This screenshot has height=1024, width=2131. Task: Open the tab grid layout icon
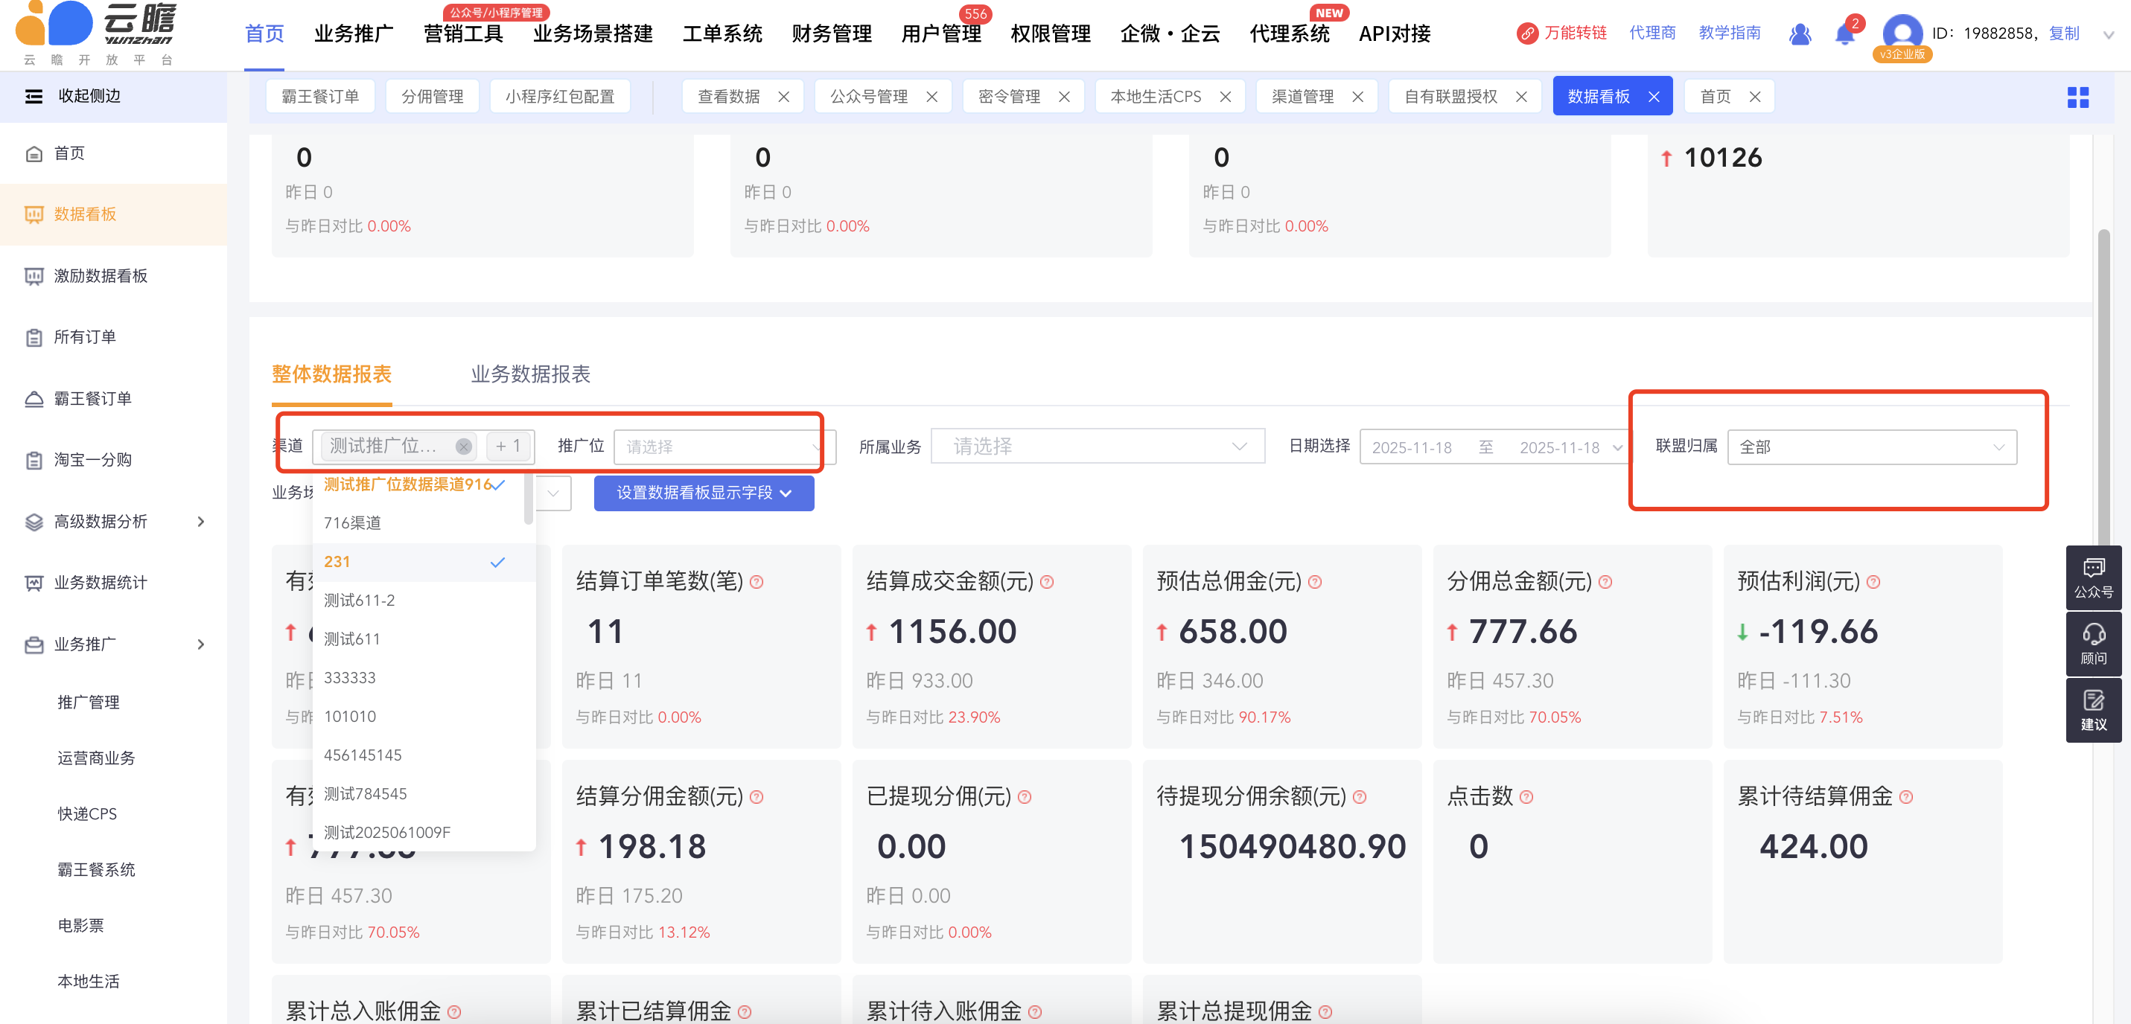(x=2077, y=97)
